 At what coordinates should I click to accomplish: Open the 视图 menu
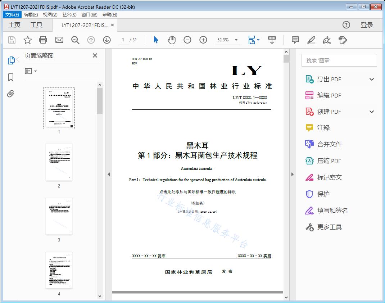click(x=49, y=14)
